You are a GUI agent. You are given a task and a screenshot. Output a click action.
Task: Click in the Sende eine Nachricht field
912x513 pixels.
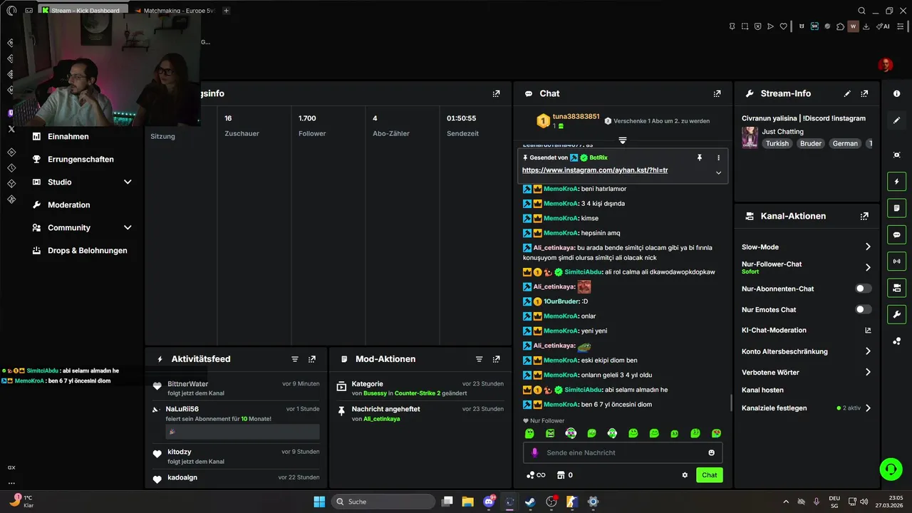point(622,452)
